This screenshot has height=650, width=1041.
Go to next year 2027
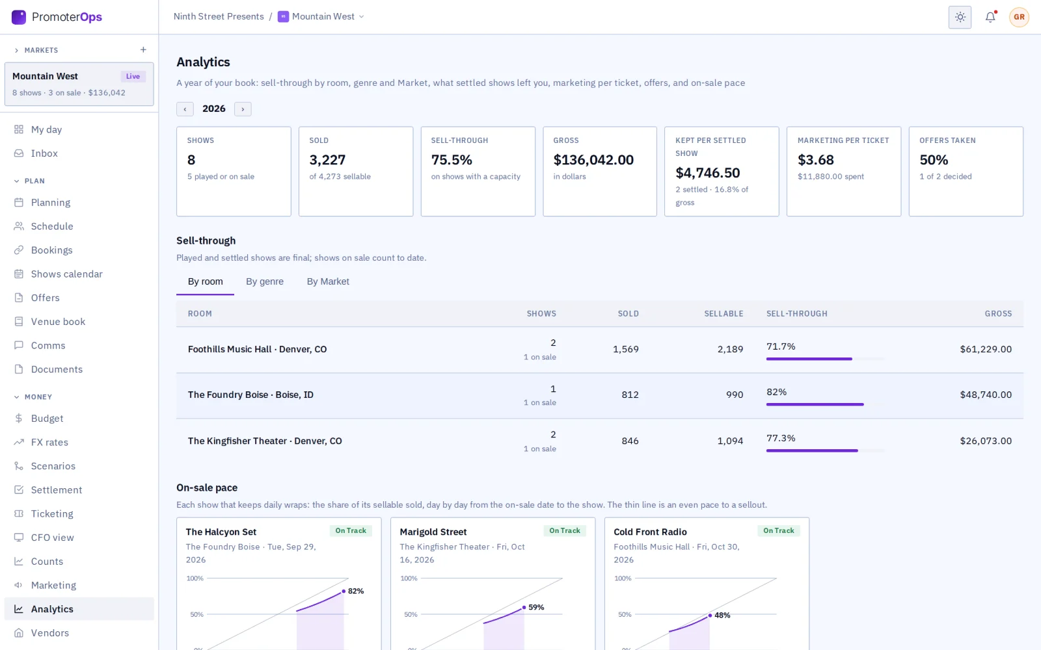(x=243, y=109)
